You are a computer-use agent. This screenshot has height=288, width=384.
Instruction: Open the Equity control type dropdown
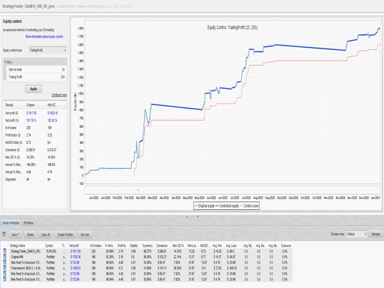(48, 50)
